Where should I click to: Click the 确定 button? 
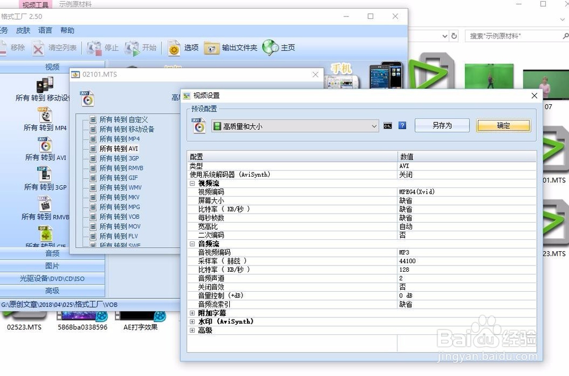[x=503, y=126]
